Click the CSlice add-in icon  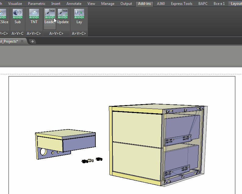(x=4, y=16)
